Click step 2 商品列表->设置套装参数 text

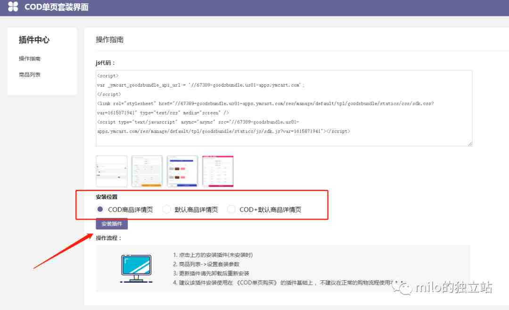point(206,264)
